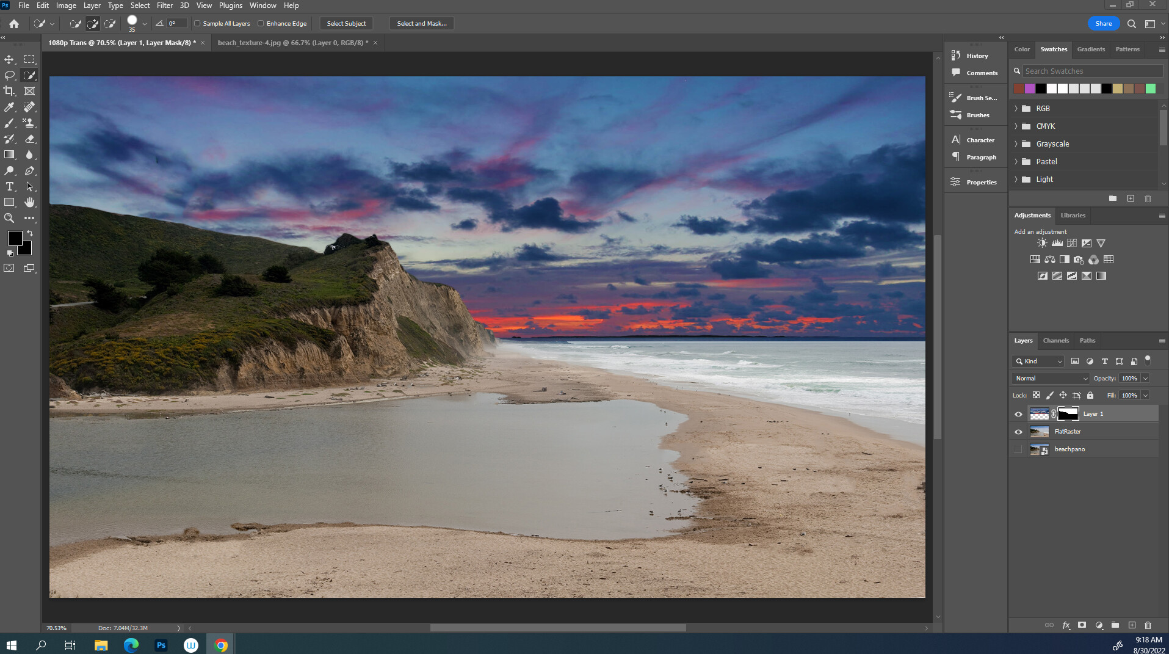Image resolution: width=1169 pixels, height=654 pixels.
Task: Open the Filter menu
Action: point(164,5)
